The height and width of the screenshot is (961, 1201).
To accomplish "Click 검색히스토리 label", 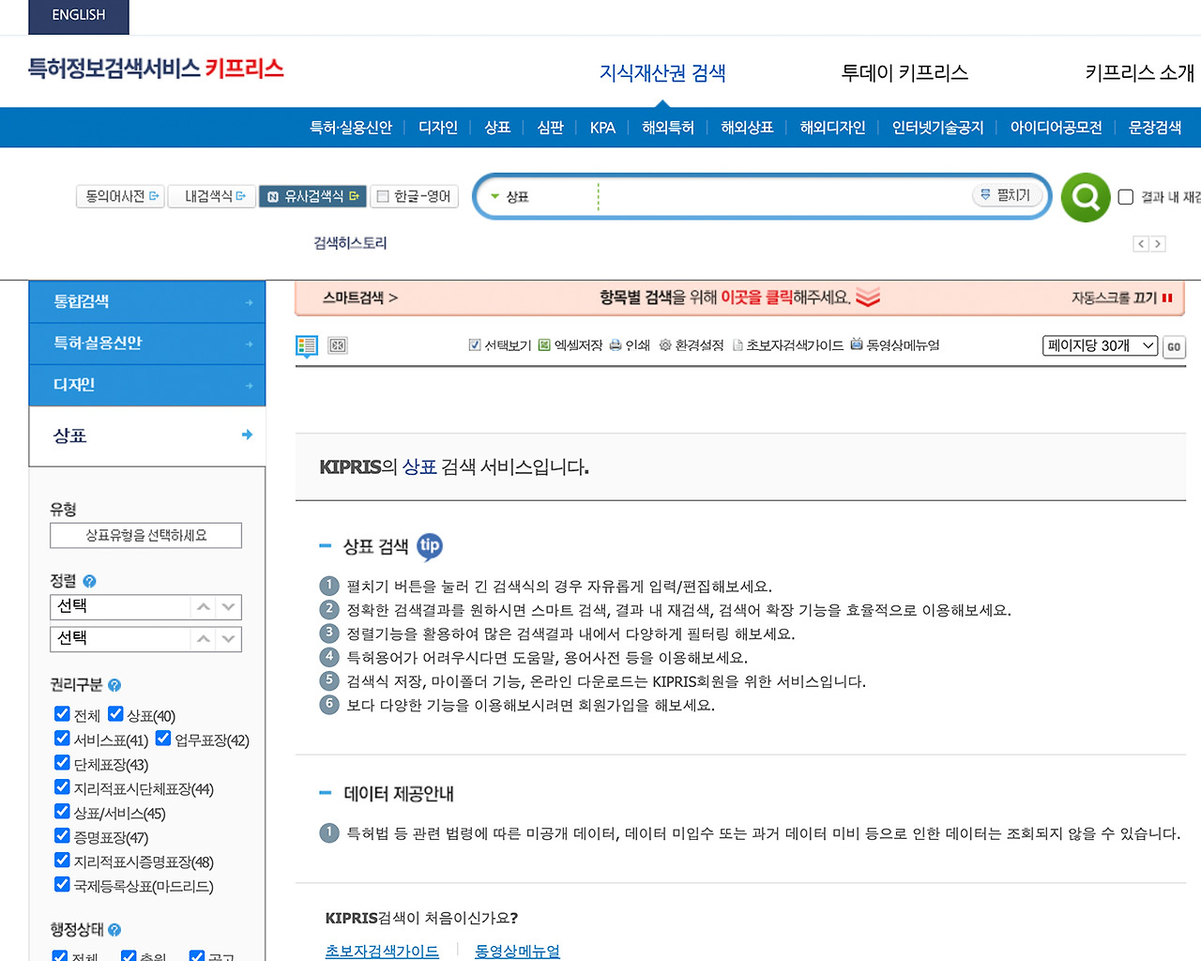I will coord(350,243).
